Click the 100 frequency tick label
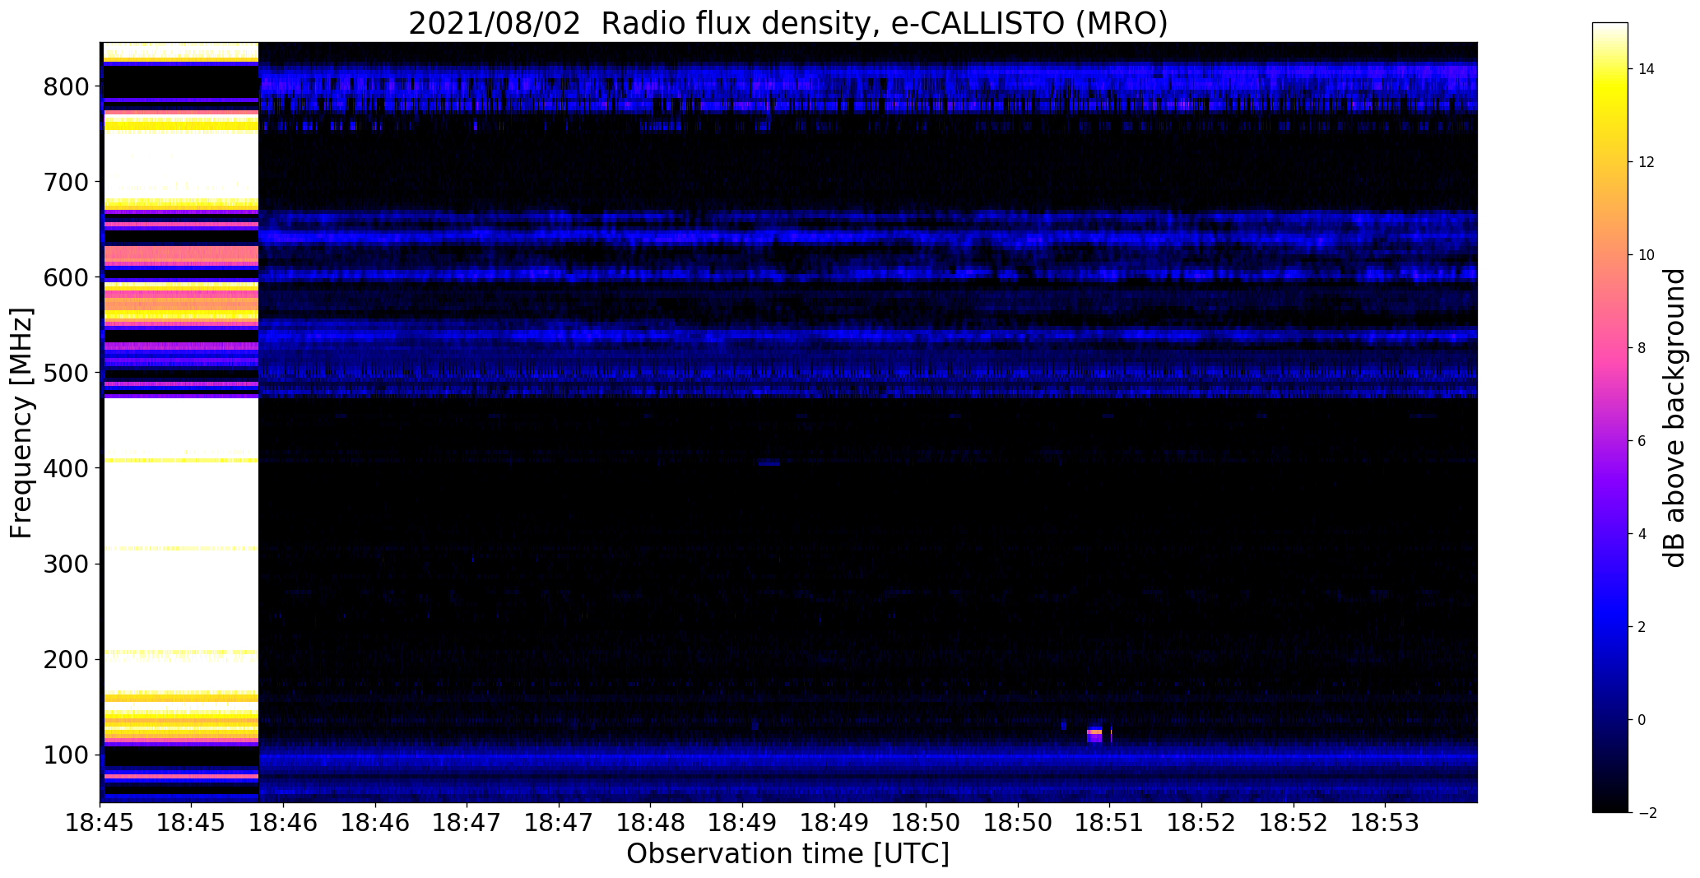The height and width of the screenshot is (878, 1700). pos(67,755)
